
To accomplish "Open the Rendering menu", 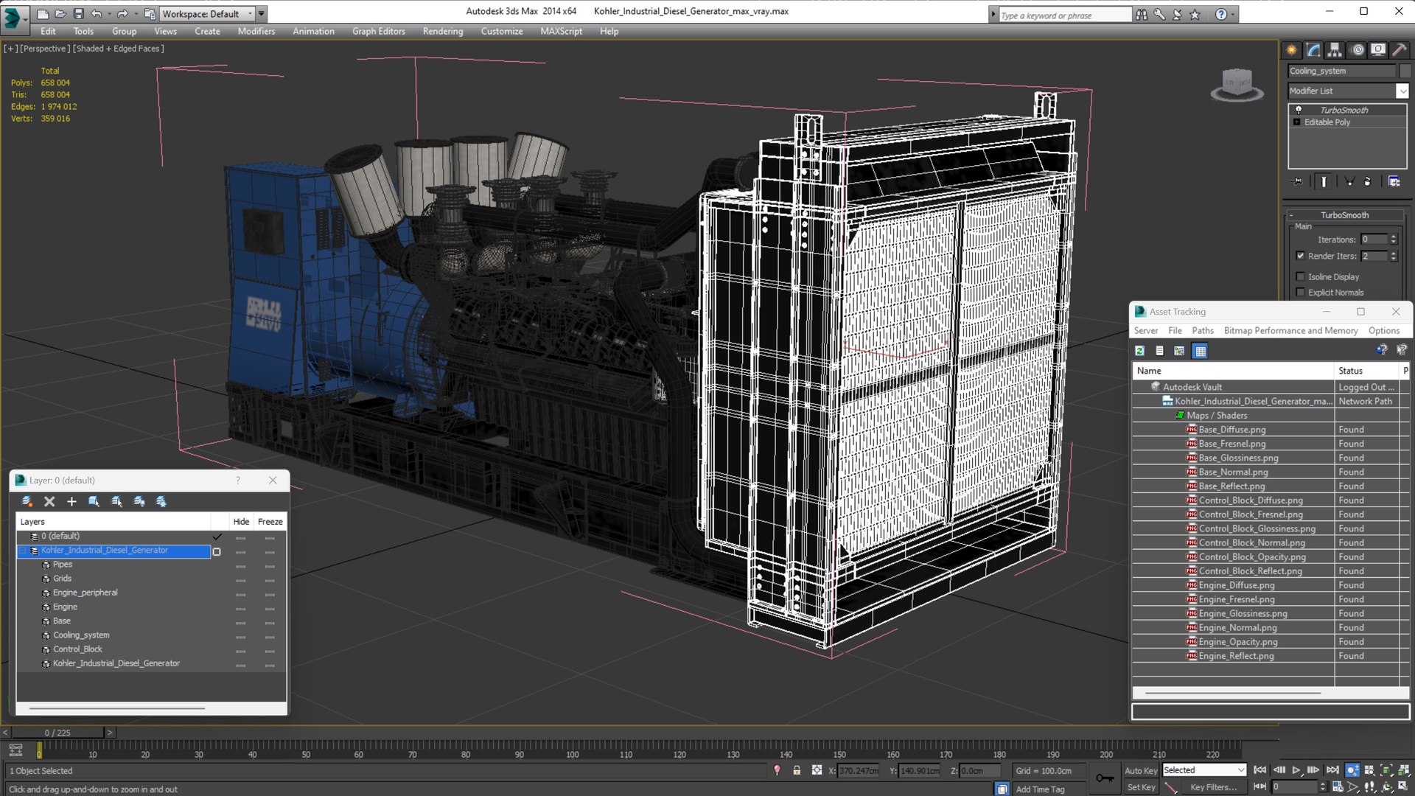I will (442, 31).
